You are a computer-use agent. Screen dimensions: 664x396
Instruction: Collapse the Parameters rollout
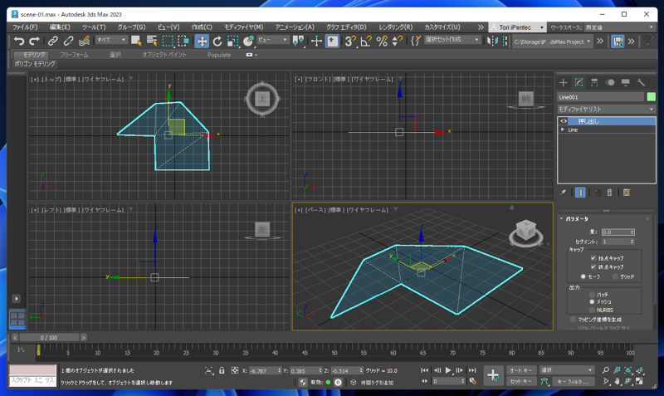point(562,219)
